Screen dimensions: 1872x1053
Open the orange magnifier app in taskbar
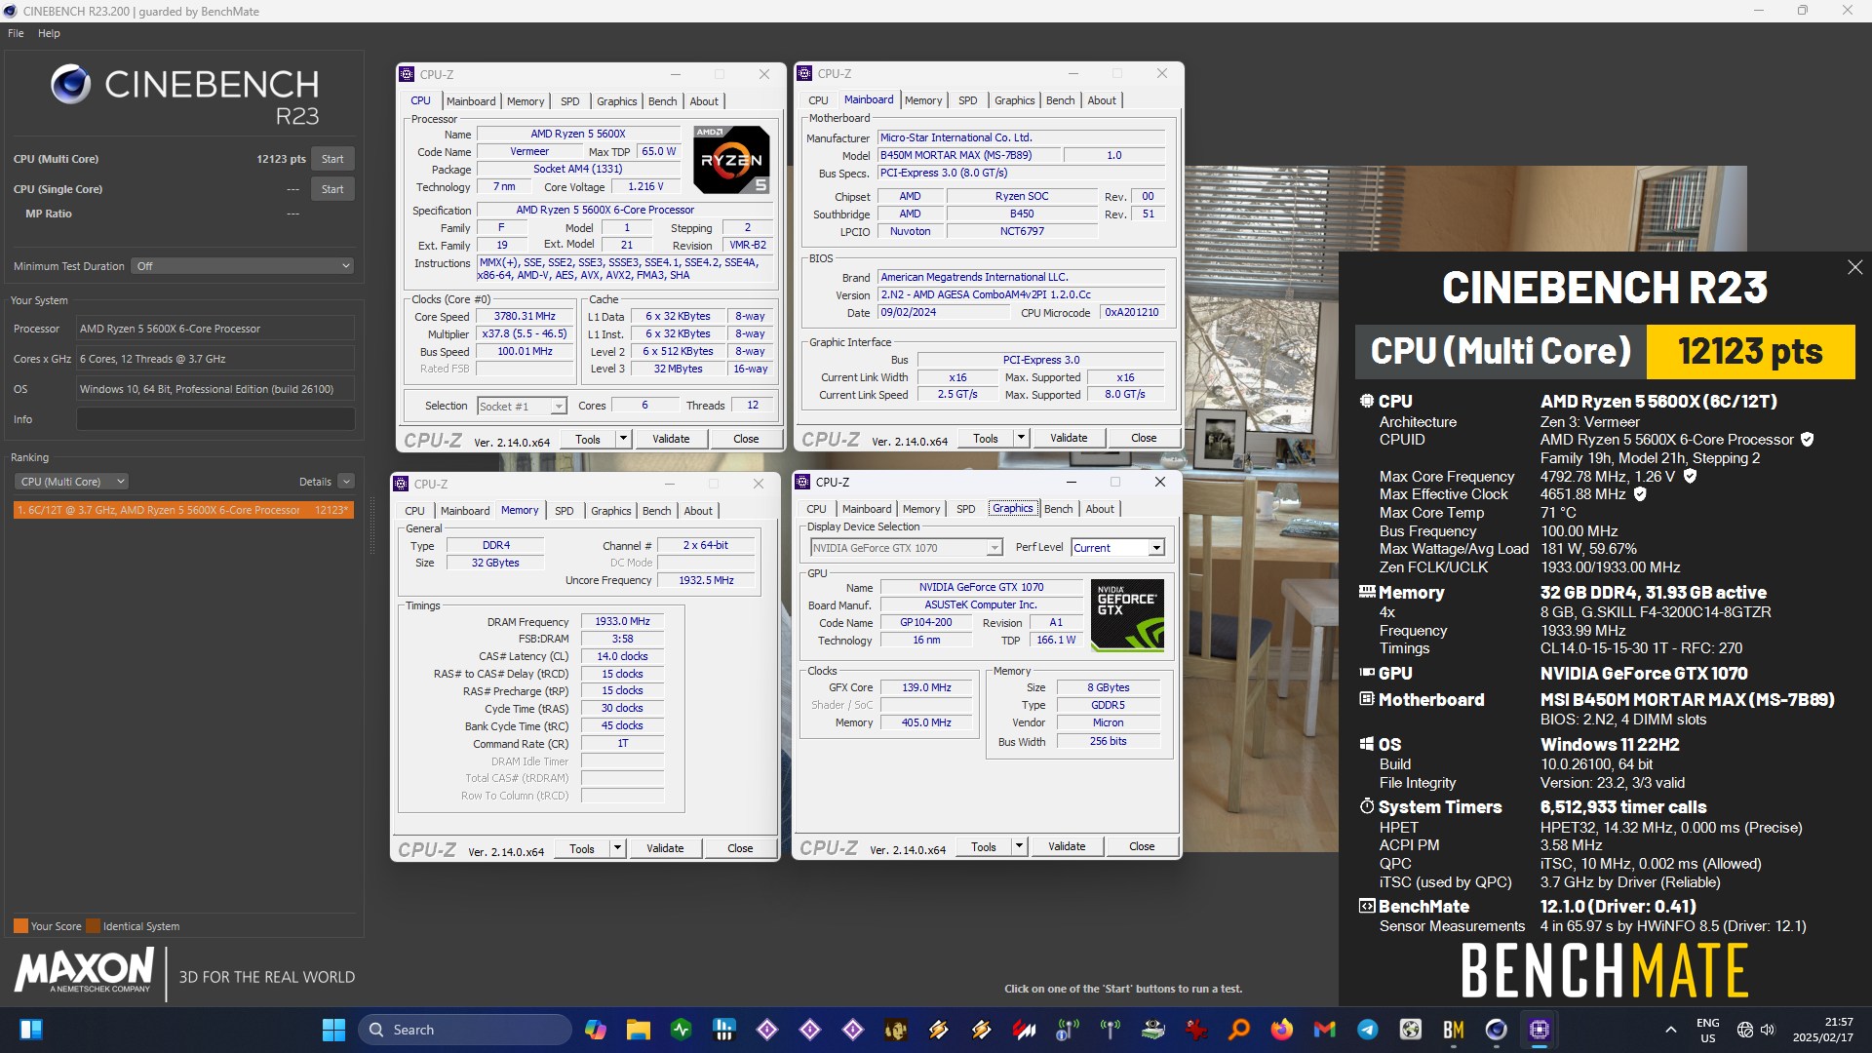[x=1238, y=1030]
